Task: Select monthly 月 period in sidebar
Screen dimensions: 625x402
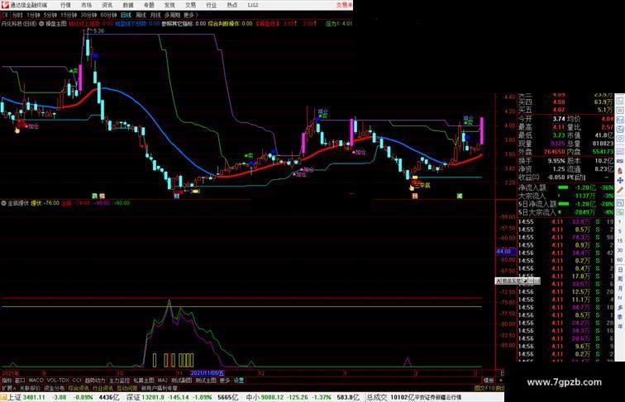Action: 620,289
